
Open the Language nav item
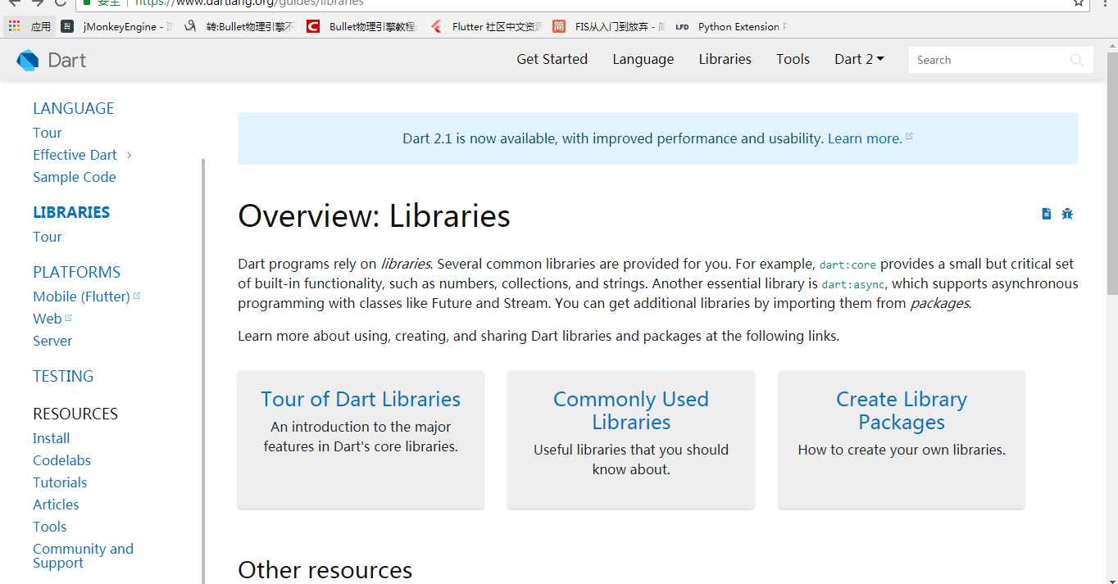coord(643,59)
